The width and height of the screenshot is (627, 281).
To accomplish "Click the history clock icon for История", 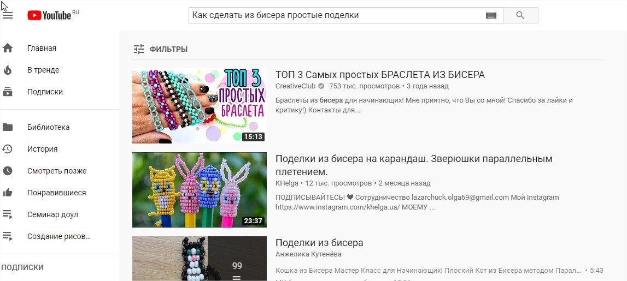I will click(x=8, y=150).
